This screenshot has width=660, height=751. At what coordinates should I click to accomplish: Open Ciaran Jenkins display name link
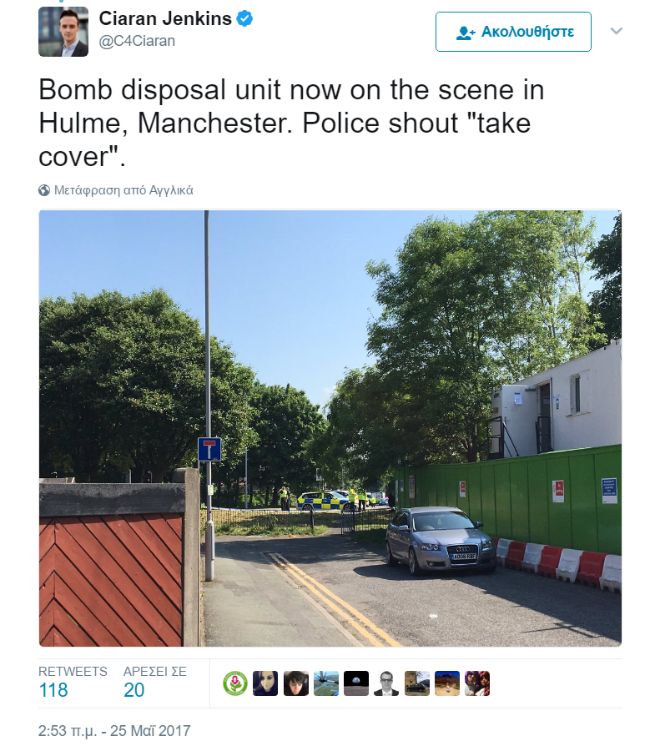165,18
